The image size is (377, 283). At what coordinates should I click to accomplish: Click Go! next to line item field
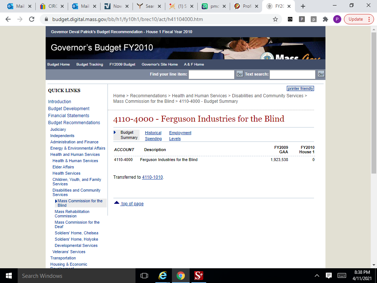[240, 74]
